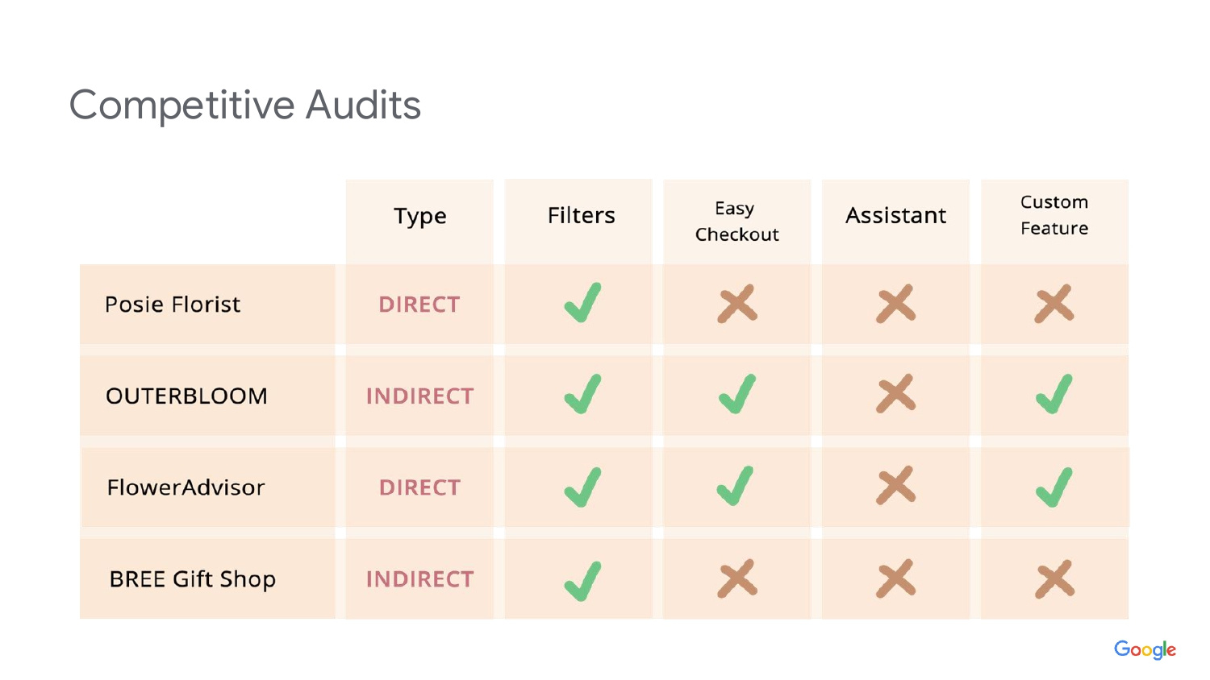Click the BREE Gift Shop Filters checkmark

pos(582,580)
